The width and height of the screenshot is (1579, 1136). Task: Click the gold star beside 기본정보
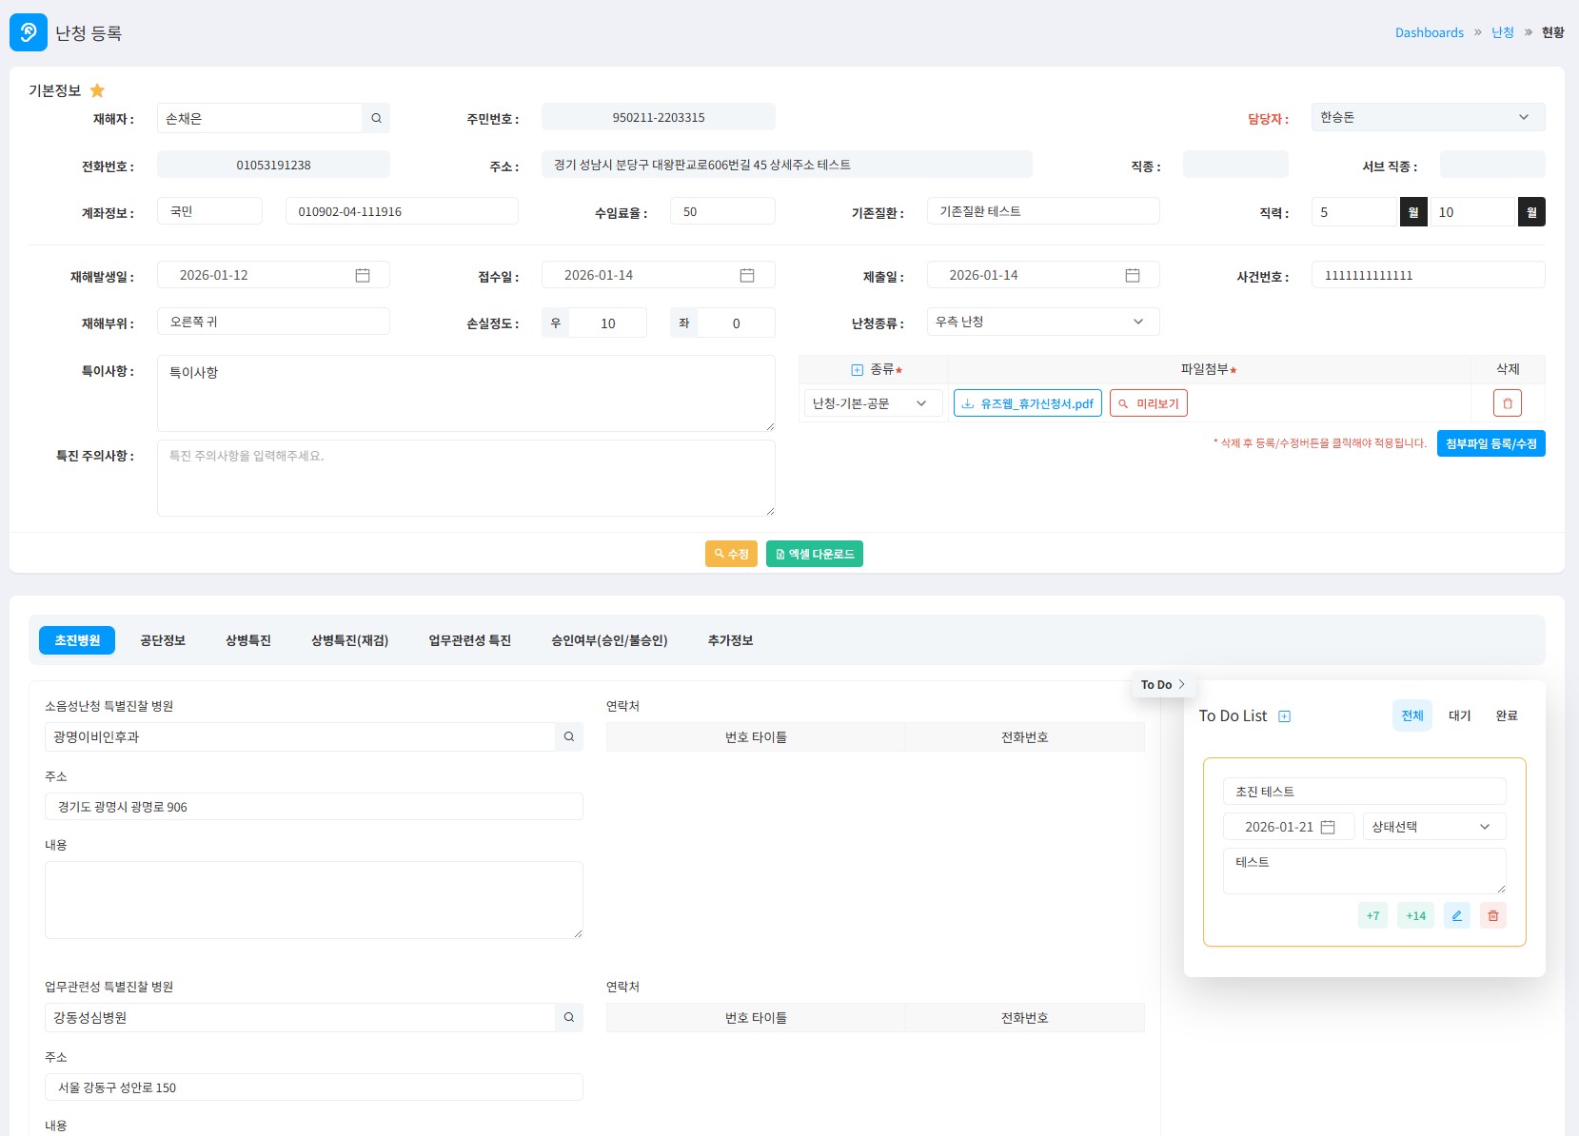pyautogui.click(x=97, y=90)
